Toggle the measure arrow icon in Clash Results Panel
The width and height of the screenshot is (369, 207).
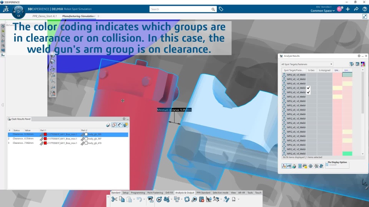pyautogui.click(x=120, y=125)
